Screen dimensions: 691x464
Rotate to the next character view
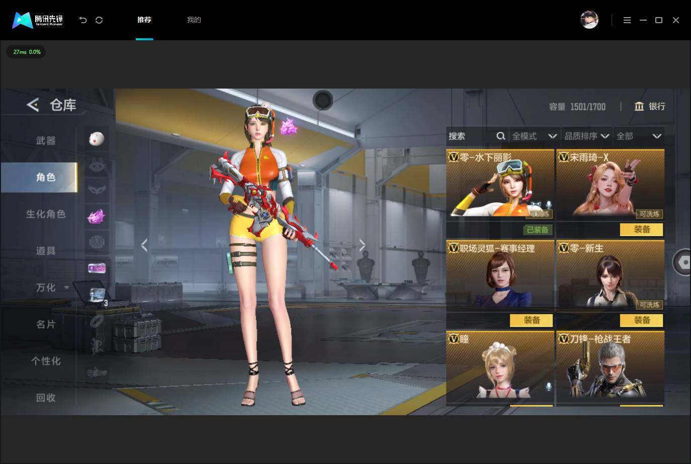click(x=362, y=245)
